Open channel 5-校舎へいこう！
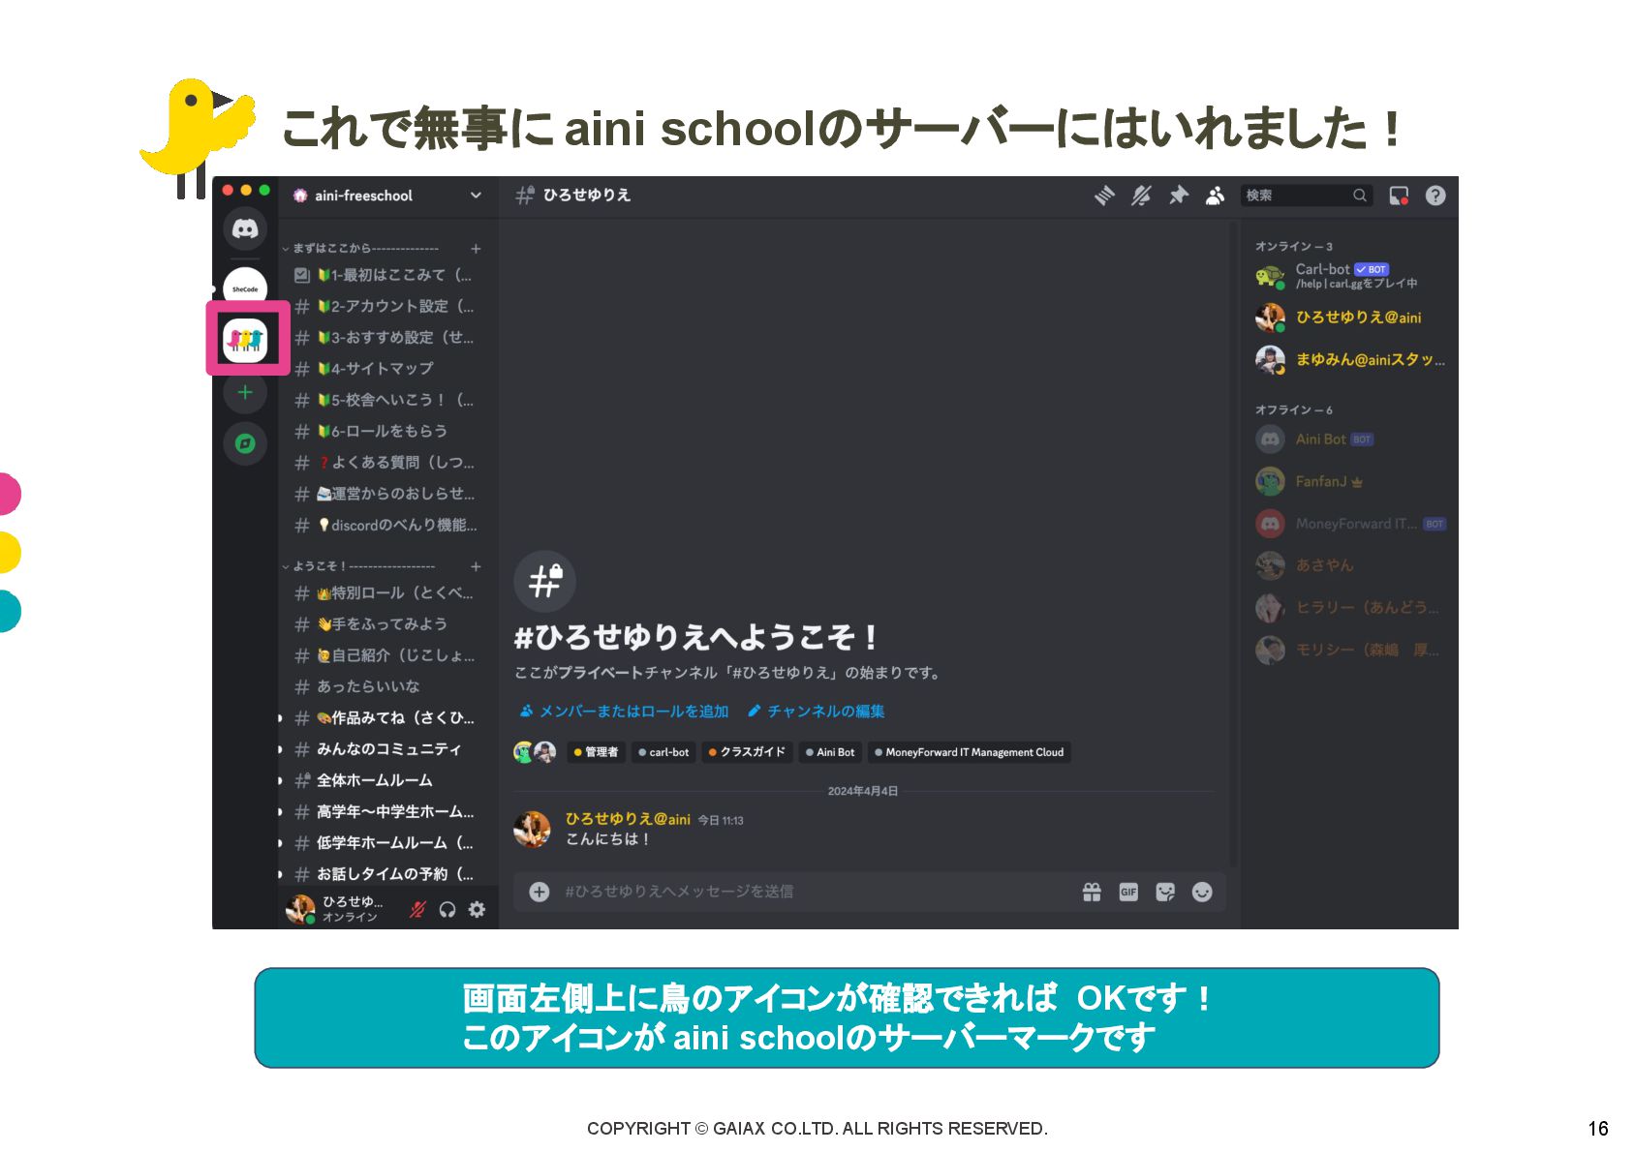 pyautogui.click(x=385, y=400)
